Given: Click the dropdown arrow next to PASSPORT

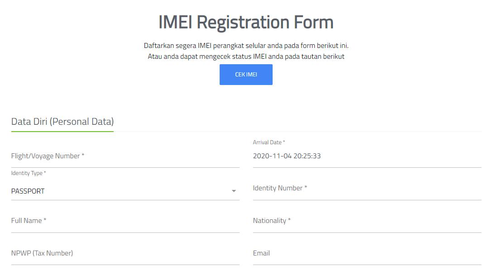Looking at the screenshot, I should point(234,191).
